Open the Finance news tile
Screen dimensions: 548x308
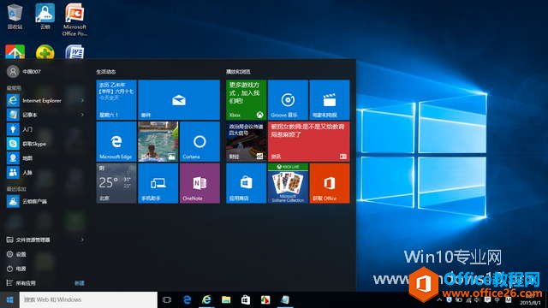pyautogui.click(x=246, y=141)
